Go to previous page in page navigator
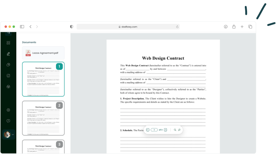Screen dimensions: 276x154 click(148, 130)
